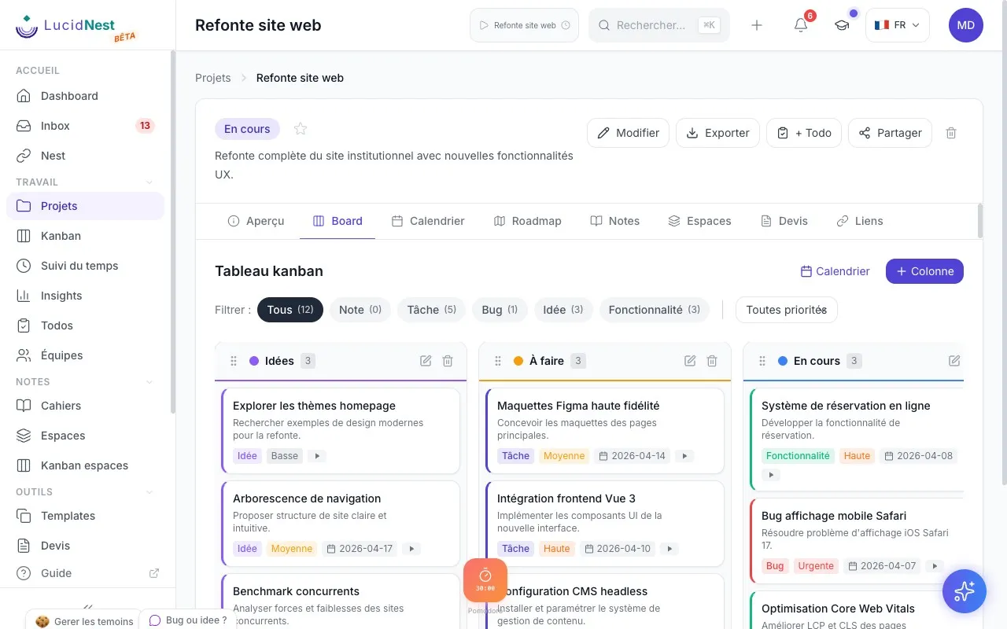This screenshot has height=629, width=1007.
Task: Start timer on Explorer les thèmes homepage card
Action: click(316, 456)
